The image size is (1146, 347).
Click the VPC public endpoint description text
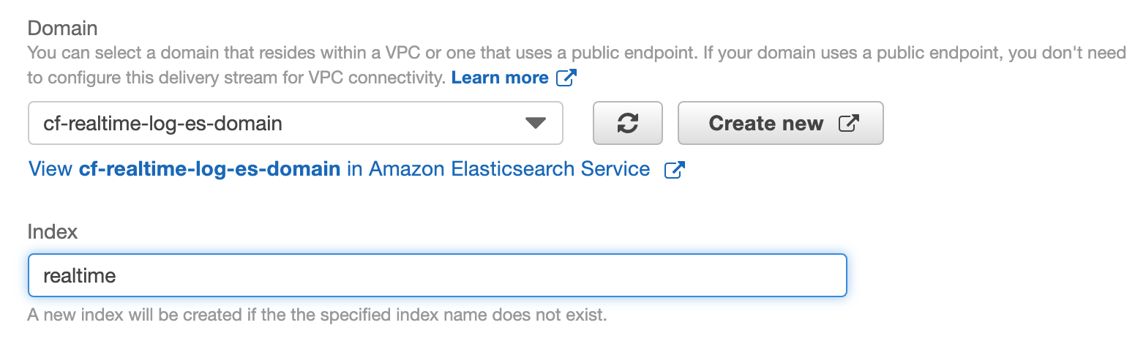(577, 65)
